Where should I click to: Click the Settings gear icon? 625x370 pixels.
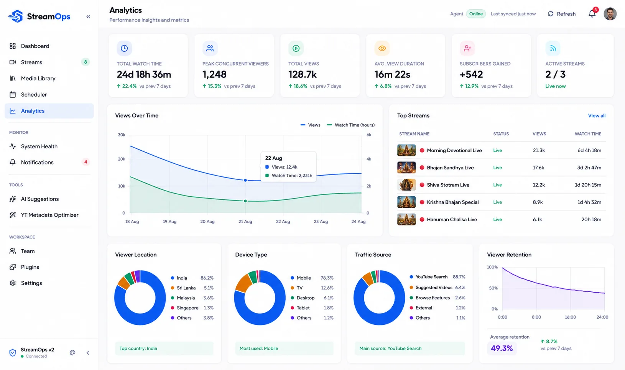(x=13, y=283)
